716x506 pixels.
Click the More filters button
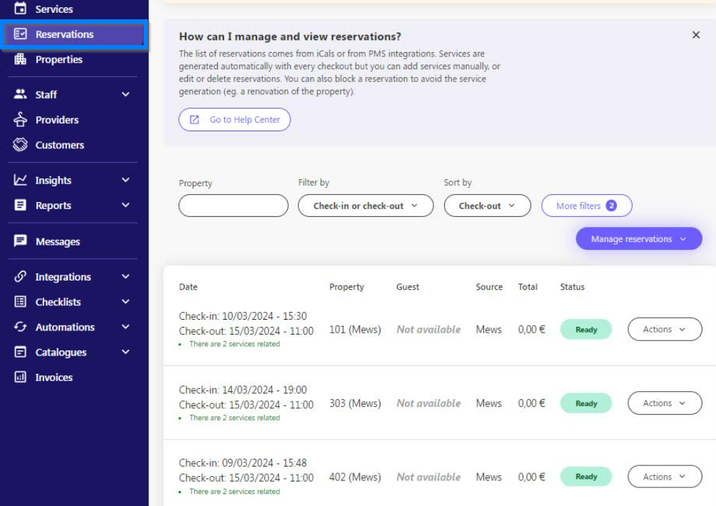click(x=586, y=206)
